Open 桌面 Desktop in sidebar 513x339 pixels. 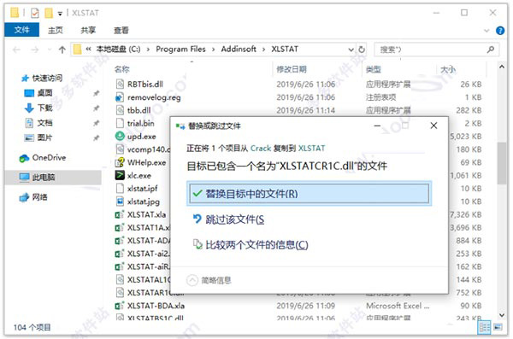coord(38,93)
